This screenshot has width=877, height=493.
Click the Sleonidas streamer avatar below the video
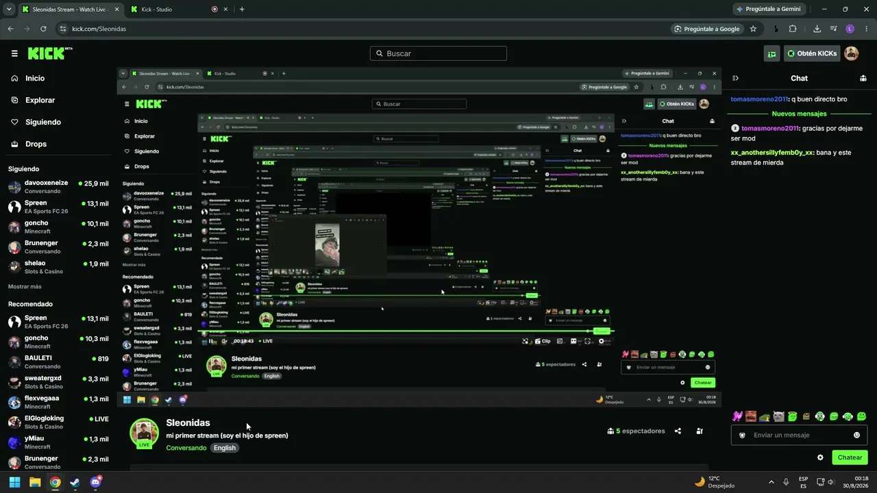[x=144, y=433]
